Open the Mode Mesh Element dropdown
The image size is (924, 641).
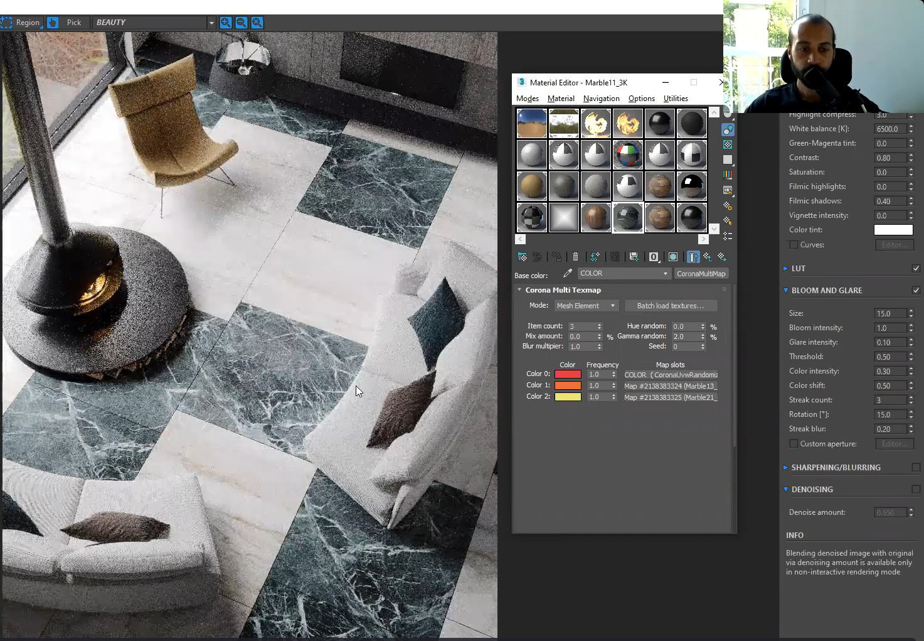(587, 306)
